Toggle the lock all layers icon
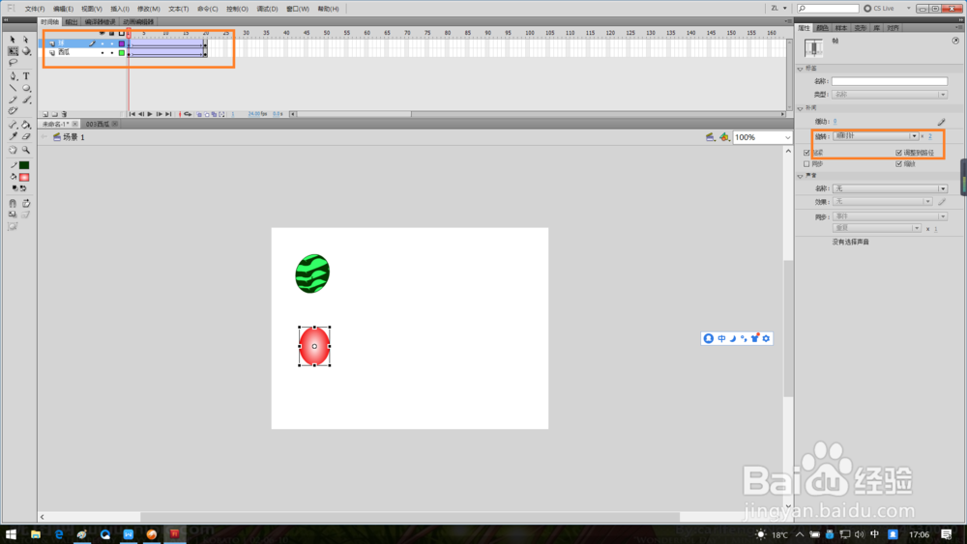Image resolution: width=967 pixels, height=544 pixels. pyautogui.click(x=111, y=33)
